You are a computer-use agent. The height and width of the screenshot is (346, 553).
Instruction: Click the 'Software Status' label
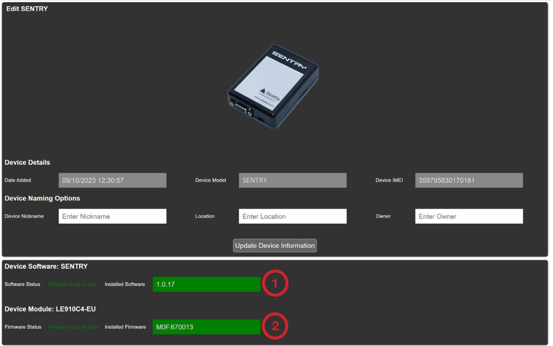tap(22, 284)
